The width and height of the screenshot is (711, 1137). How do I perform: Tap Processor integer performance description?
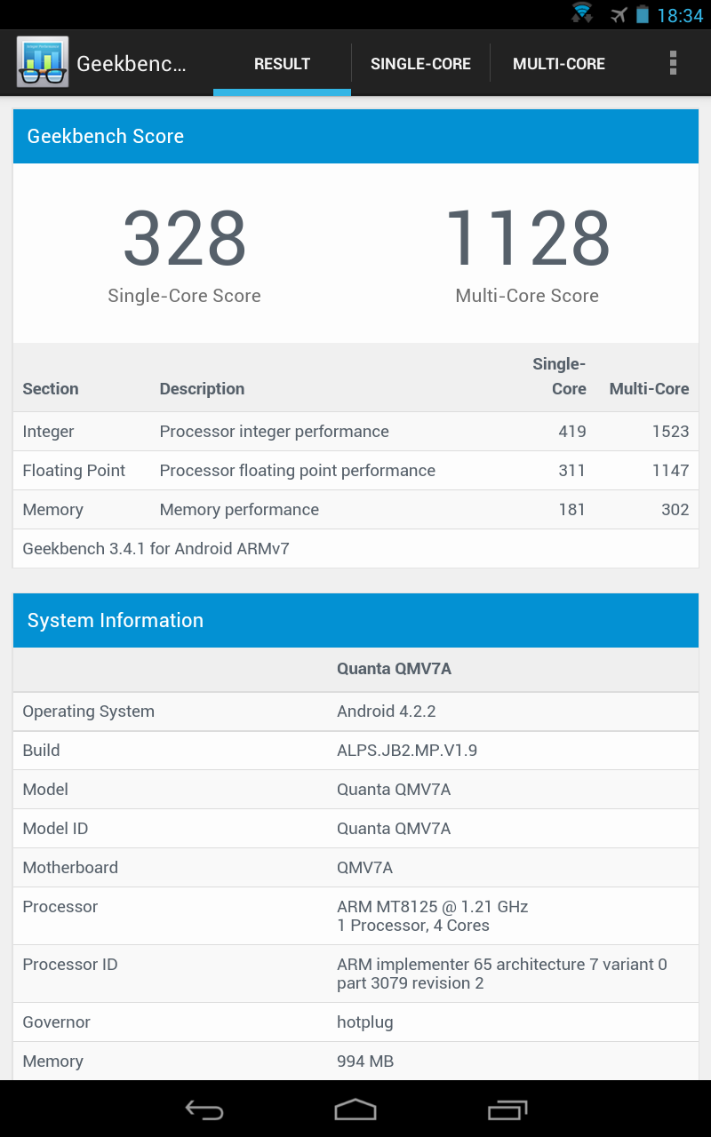[274, 432]
